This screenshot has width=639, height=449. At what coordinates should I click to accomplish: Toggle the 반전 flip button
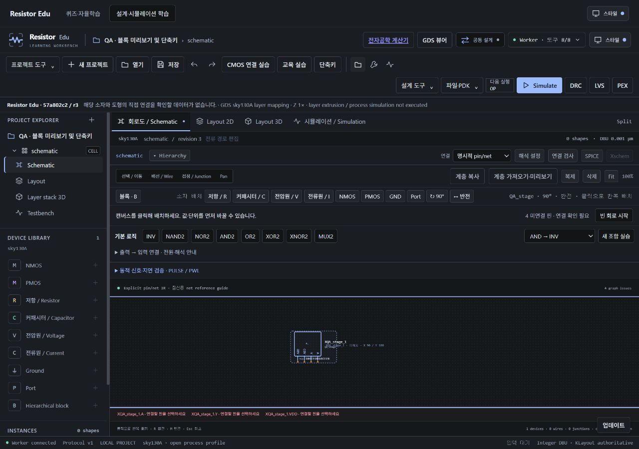point(462,196)
